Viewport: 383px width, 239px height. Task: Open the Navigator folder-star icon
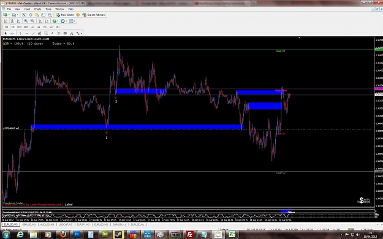[37, 15]
